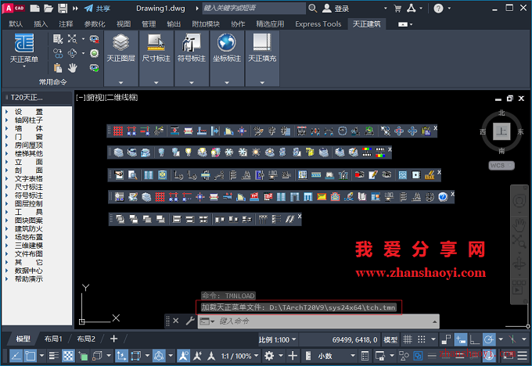Toggle the 模型 model space button in status bar

[x=390, y=339]
